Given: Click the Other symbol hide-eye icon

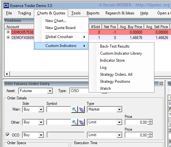Looking at the screenshot, I should pyautogui.click(x=82, y=122).
